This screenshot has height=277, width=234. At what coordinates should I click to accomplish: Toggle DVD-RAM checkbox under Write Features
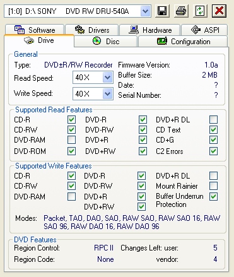[71, 197]
